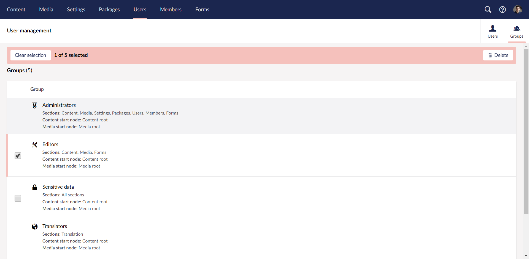Image resolution: width=529 pixels, height=259 pixels.
Task: Check the Sensitive data group checkbox
Action: point(18,198)
